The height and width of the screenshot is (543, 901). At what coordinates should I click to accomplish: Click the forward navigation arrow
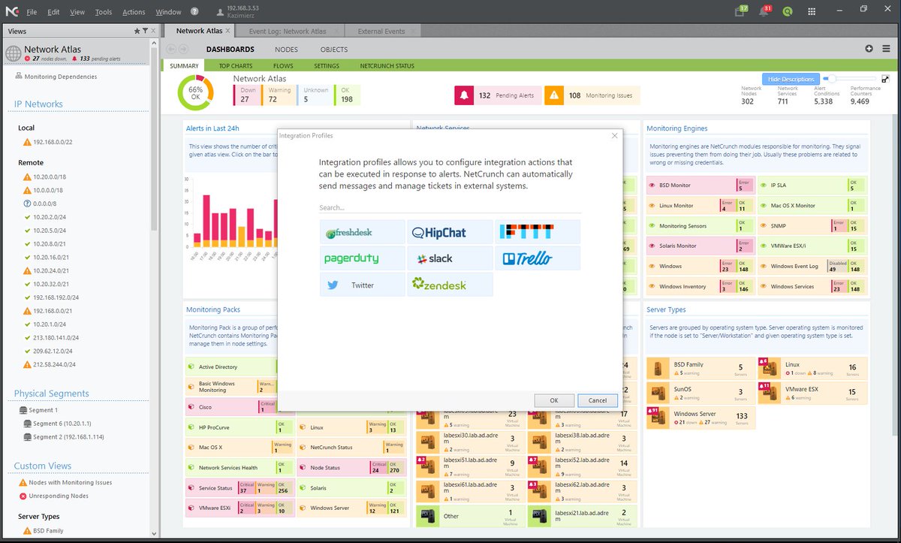(185, 50)
